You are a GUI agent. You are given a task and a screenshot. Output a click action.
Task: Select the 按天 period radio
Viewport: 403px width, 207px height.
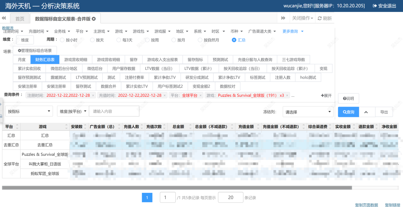pyautogui.click(x=92, y=40)
